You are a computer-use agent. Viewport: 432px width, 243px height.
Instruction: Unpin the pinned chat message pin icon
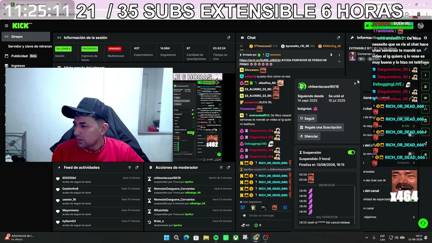tap(331, 55)
